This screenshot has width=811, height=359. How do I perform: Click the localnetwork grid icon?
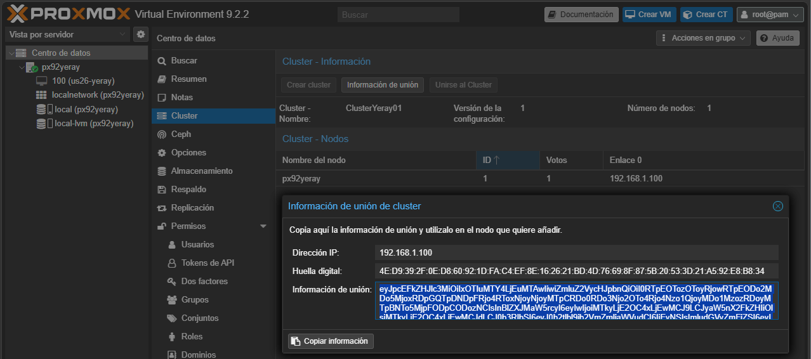[x=42, y=95]
